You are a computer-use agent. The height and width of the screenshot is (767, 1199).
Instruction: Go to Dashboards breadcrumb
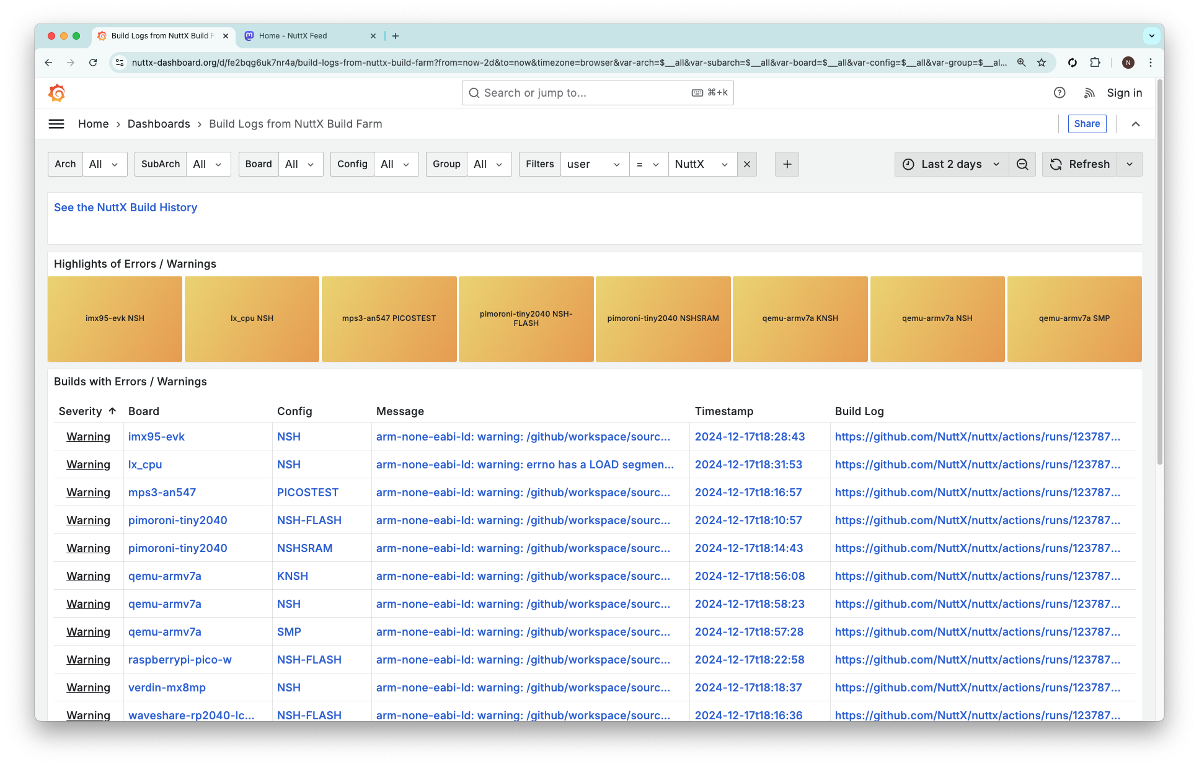pyautogui.click(x=159, y=124)
